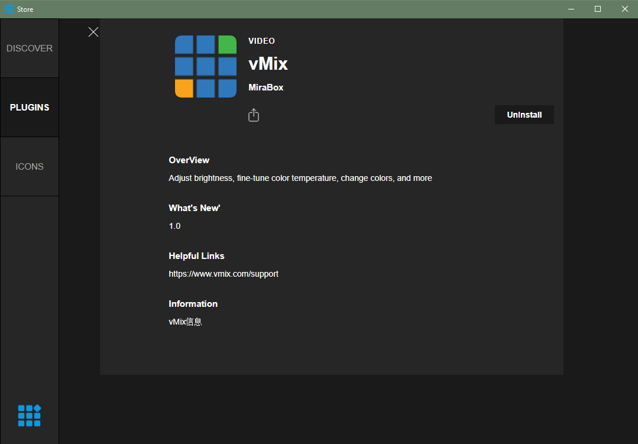Open the Icons tab
The image size is (638, 444).
(30, 167)
